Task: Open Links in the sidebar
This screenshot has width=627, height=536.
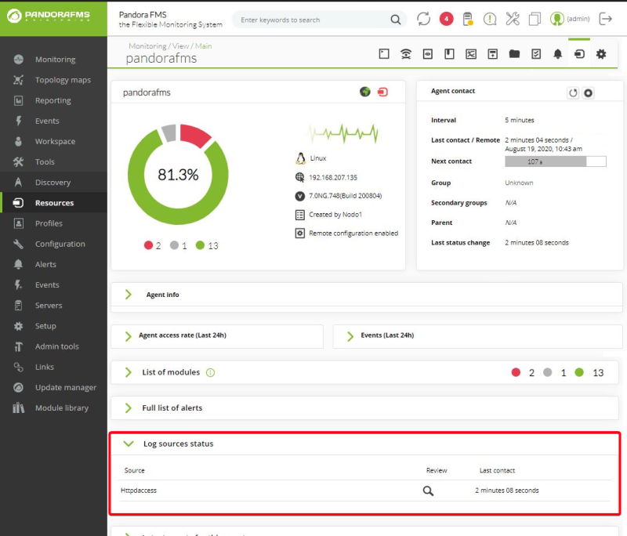Action: click(53, 367)
